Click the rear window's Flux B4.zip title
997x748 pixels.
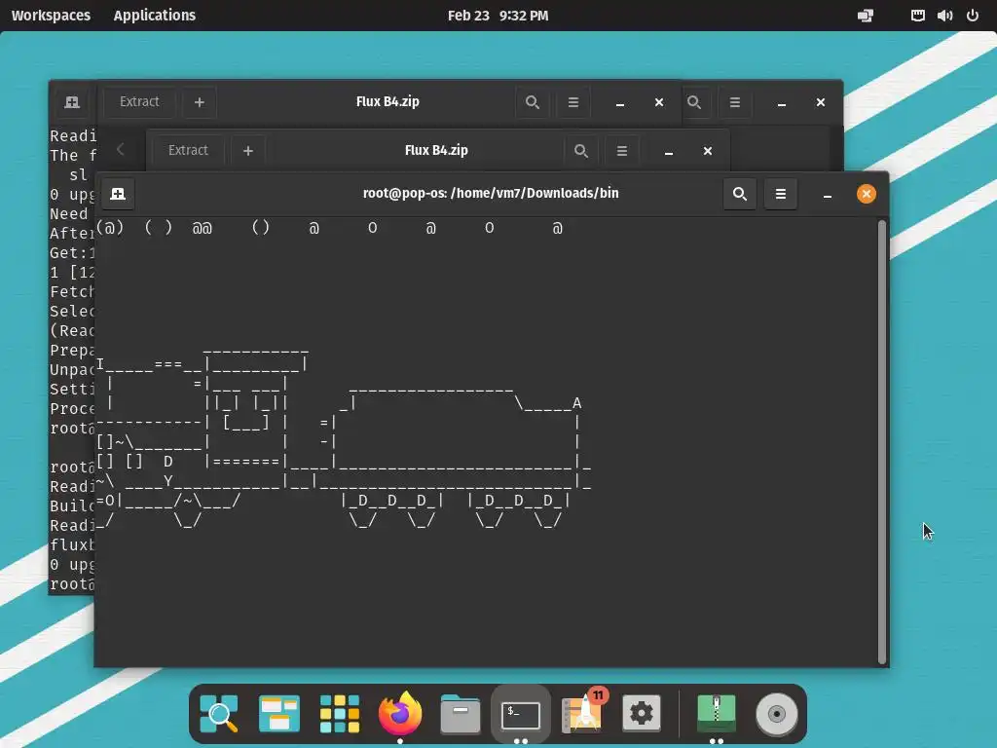click(x=388, y=101)
